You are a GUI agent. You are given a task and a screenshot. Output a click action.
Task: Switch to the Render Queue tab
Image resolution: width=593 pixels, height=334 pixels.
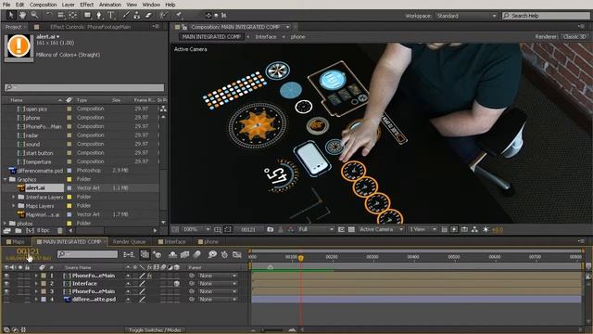[x=129, y=241]
